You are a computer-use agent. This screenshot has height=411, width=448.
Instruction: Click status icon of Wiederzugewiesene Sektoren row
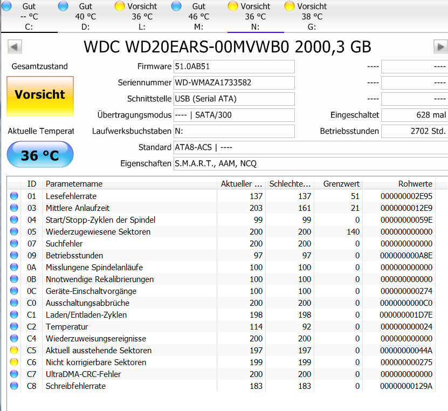[14, 231]
